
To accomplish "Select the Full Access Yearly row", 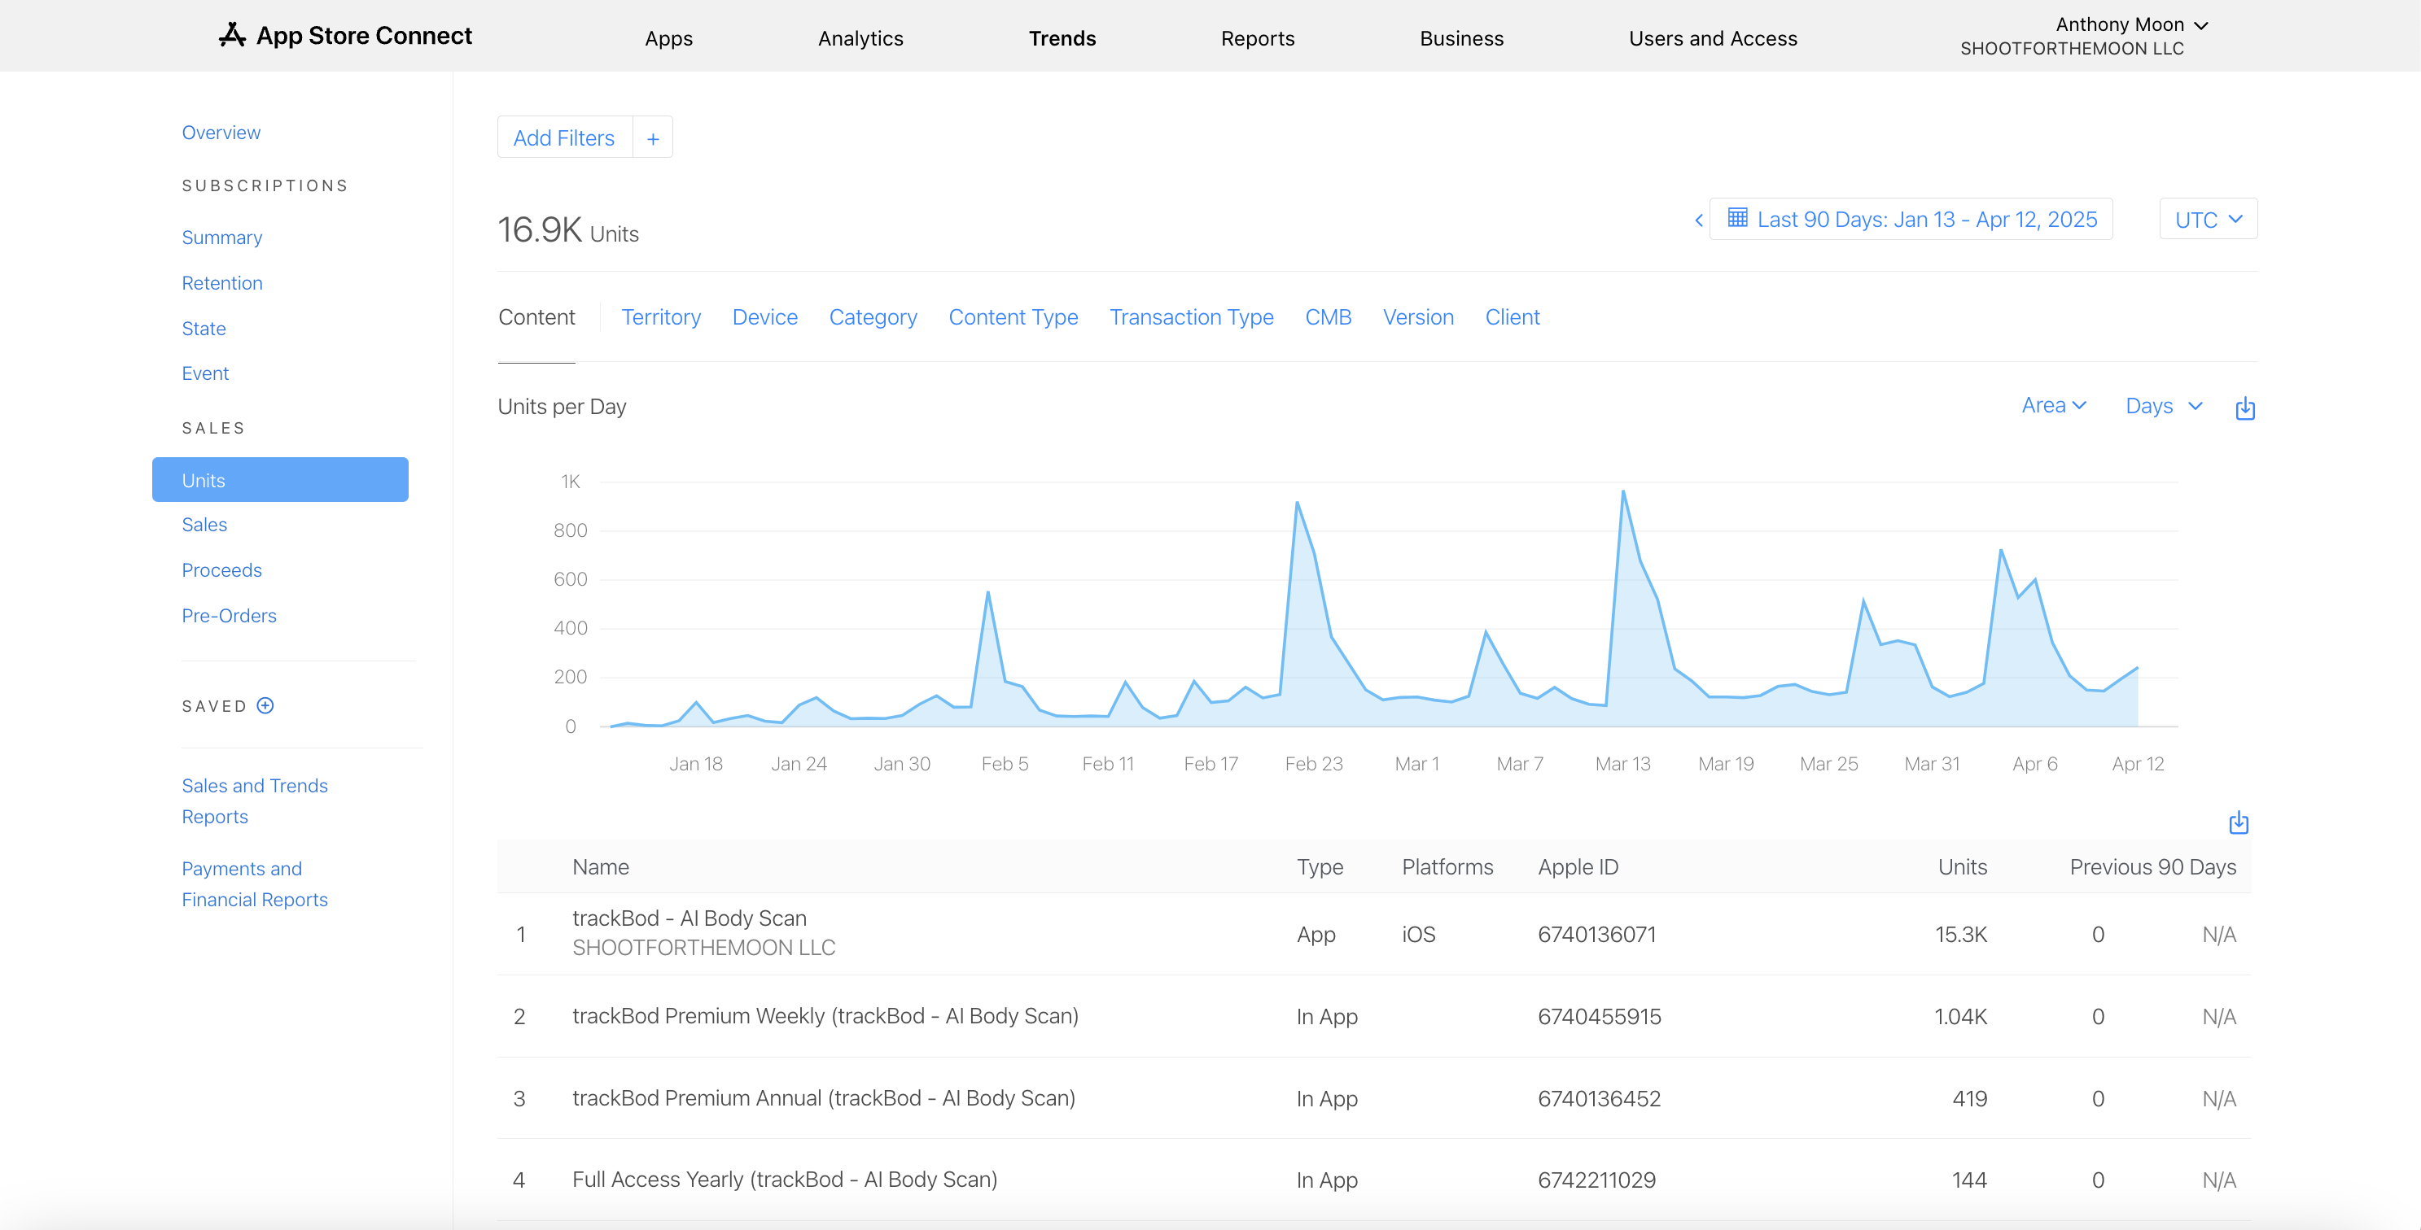I will (x=1374, y=1180).
